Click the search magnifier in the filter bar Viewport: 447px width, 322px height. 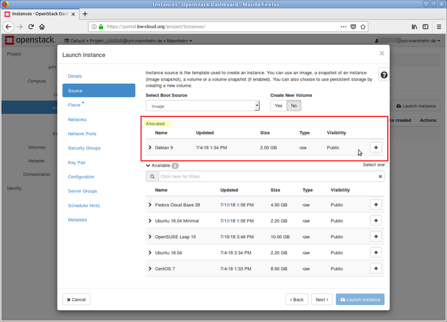click(x=152, y=176)
